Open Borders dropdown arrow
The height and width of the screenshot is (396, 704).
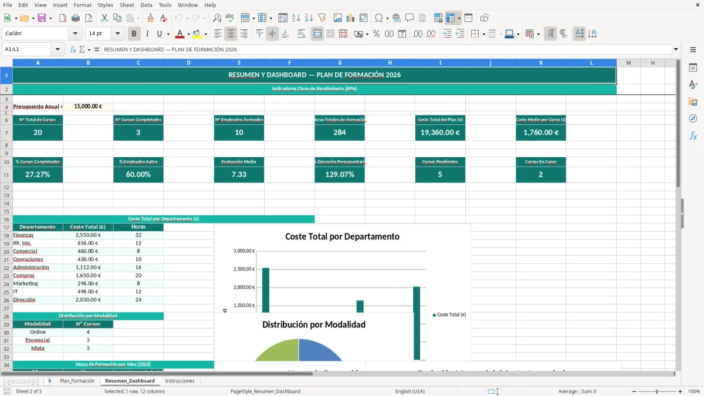click(x=483, y=34)
